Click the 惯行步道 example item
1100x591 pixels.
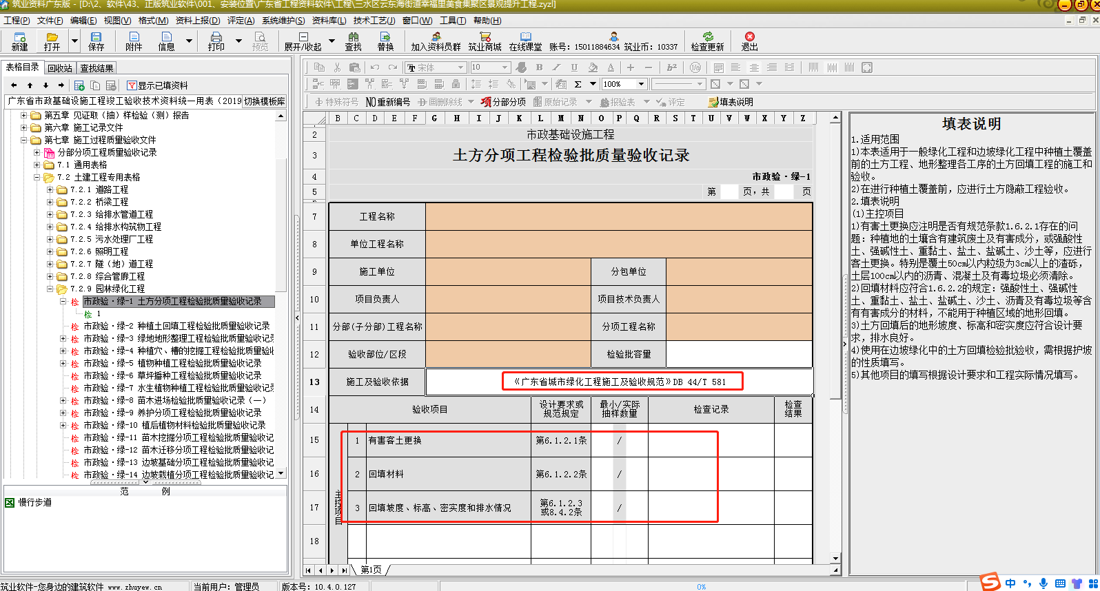pyautogui.click(x=29, y=503)
